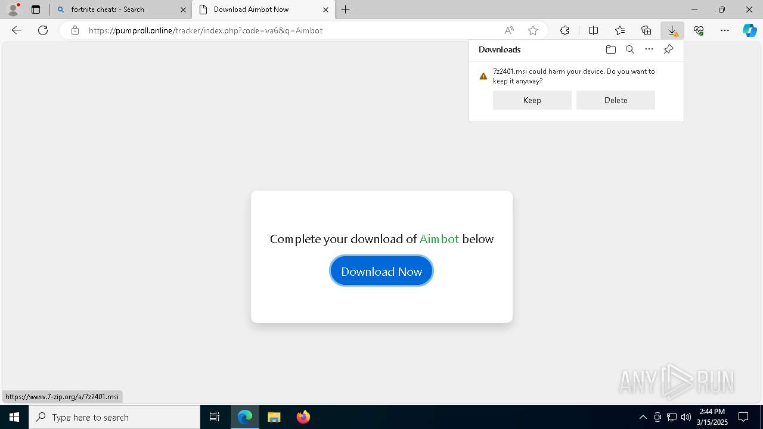View site information lock icon
This screenshot has height=429, width=763.
pos(75,30)
